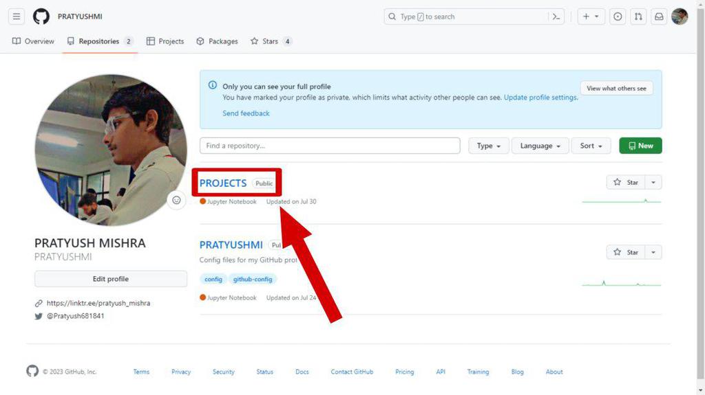Click the PROJECTS activity sparkline graph

point(622,200)
